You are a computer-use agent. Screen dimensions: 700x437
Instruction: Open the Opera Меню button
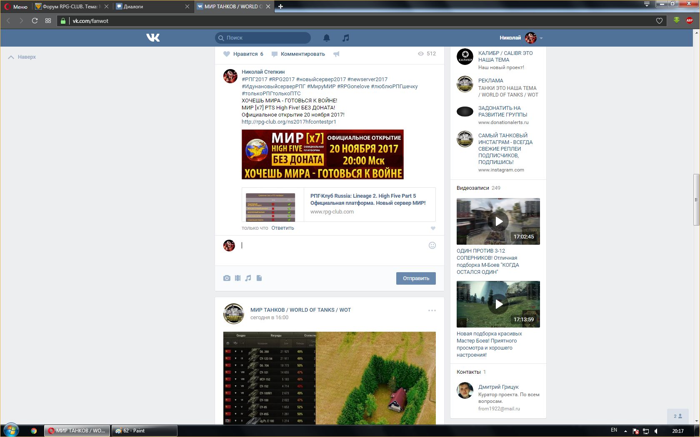point(16,7)
